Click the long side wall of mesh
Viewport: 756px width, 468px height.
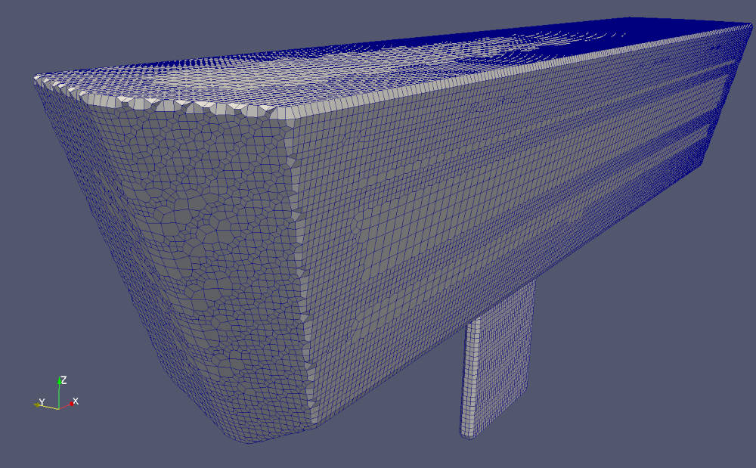coord(491,189)
